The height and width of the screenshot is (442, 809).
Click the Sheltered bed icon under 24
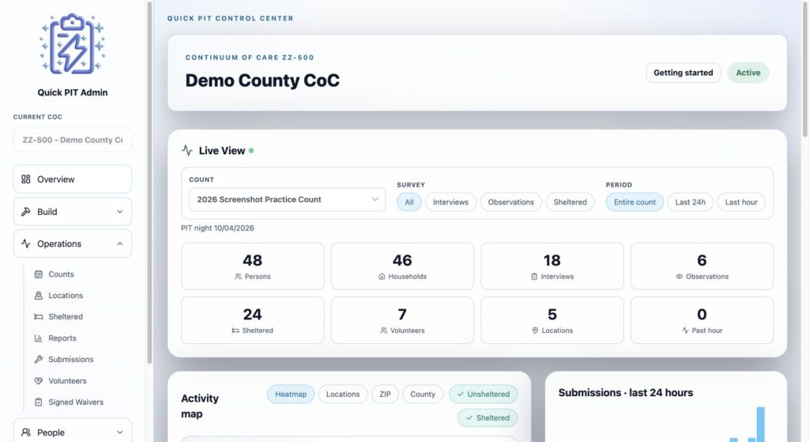[x=235, y=331]
